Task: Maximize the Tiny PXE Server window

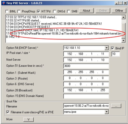Action: point(121,3)
